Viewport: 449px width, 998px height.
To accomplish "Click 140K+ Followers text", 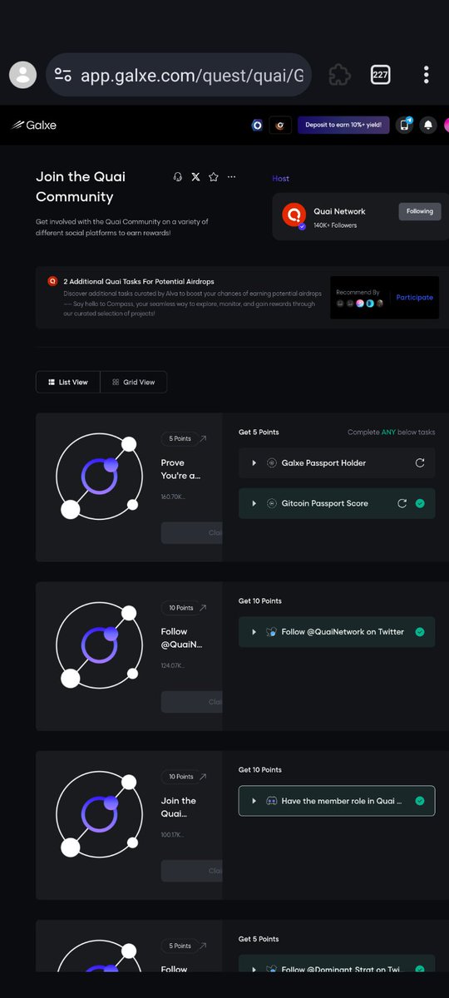I will (x=335, y=225).
